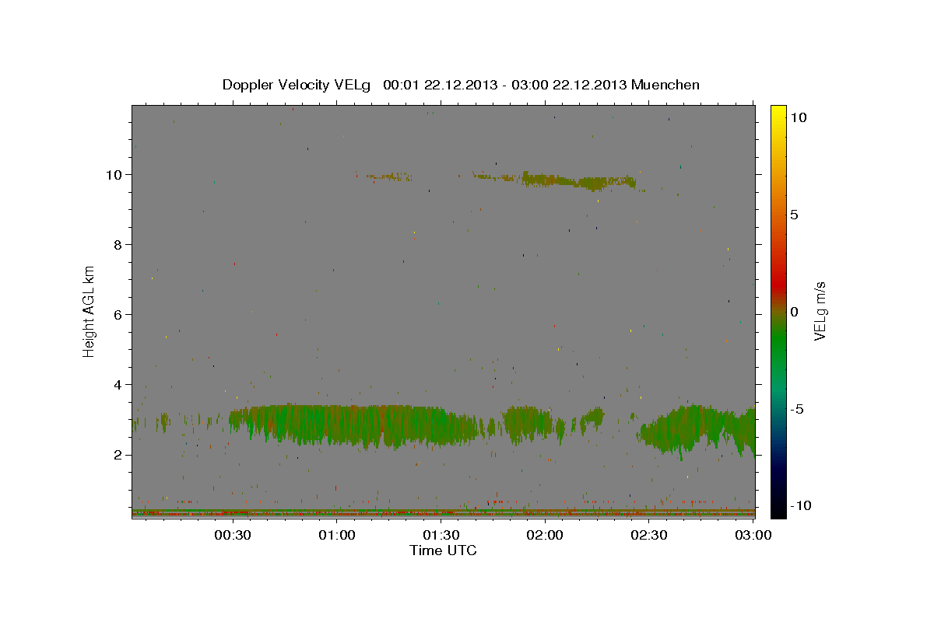Click the colorbar value -5 label
The image size is (934, 622).
point(796,409)
